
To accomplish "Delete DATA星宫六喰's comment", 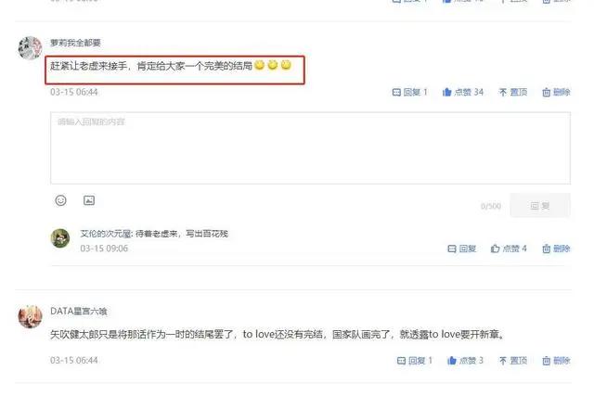I will (556, 361).
